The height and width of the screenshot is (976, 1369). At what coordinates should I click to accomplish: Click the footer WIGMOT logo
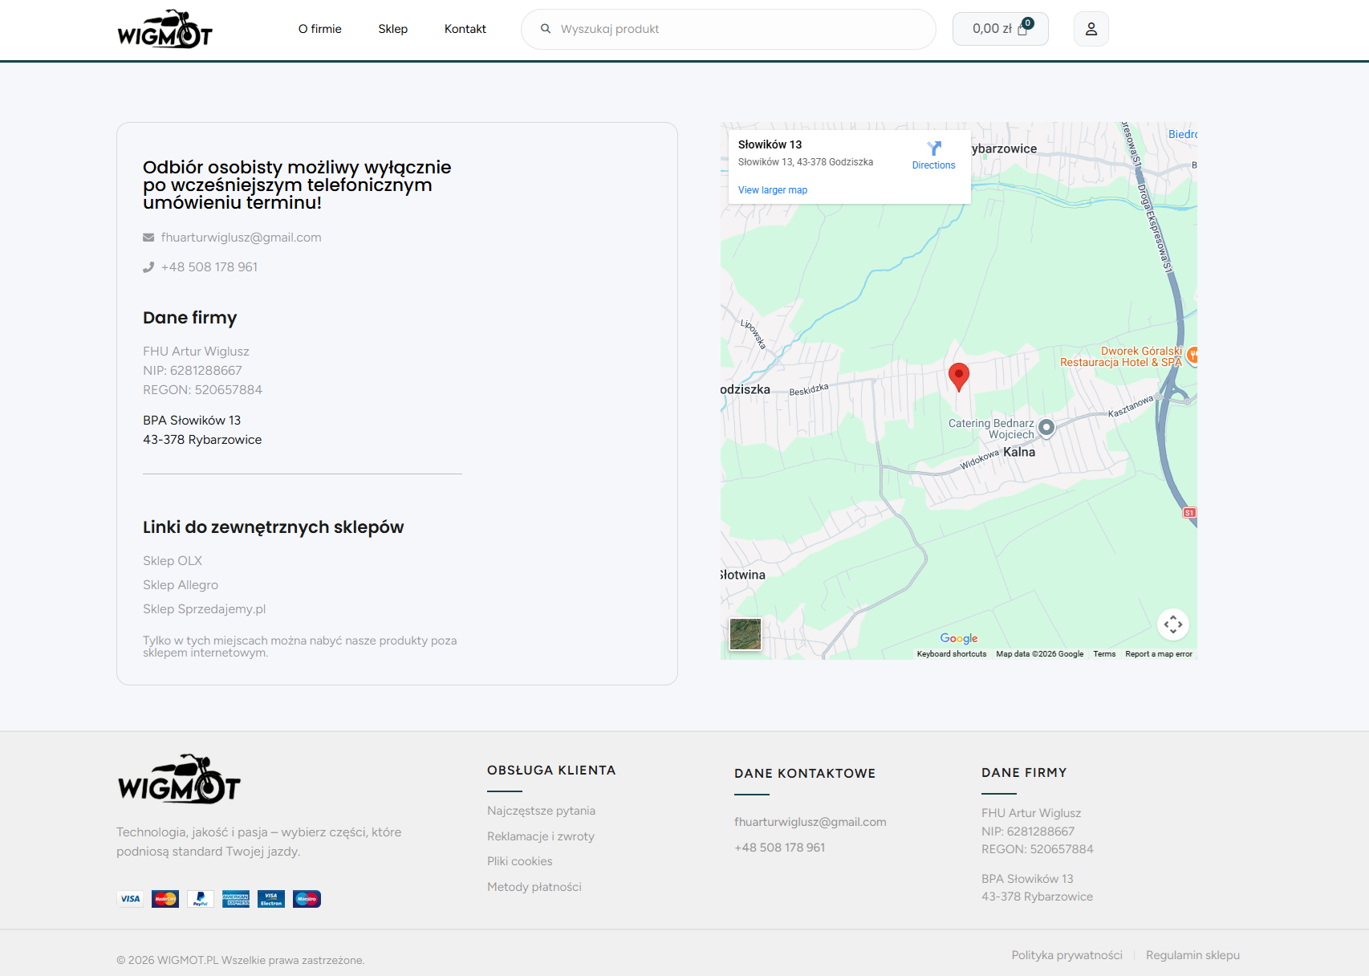179,779
